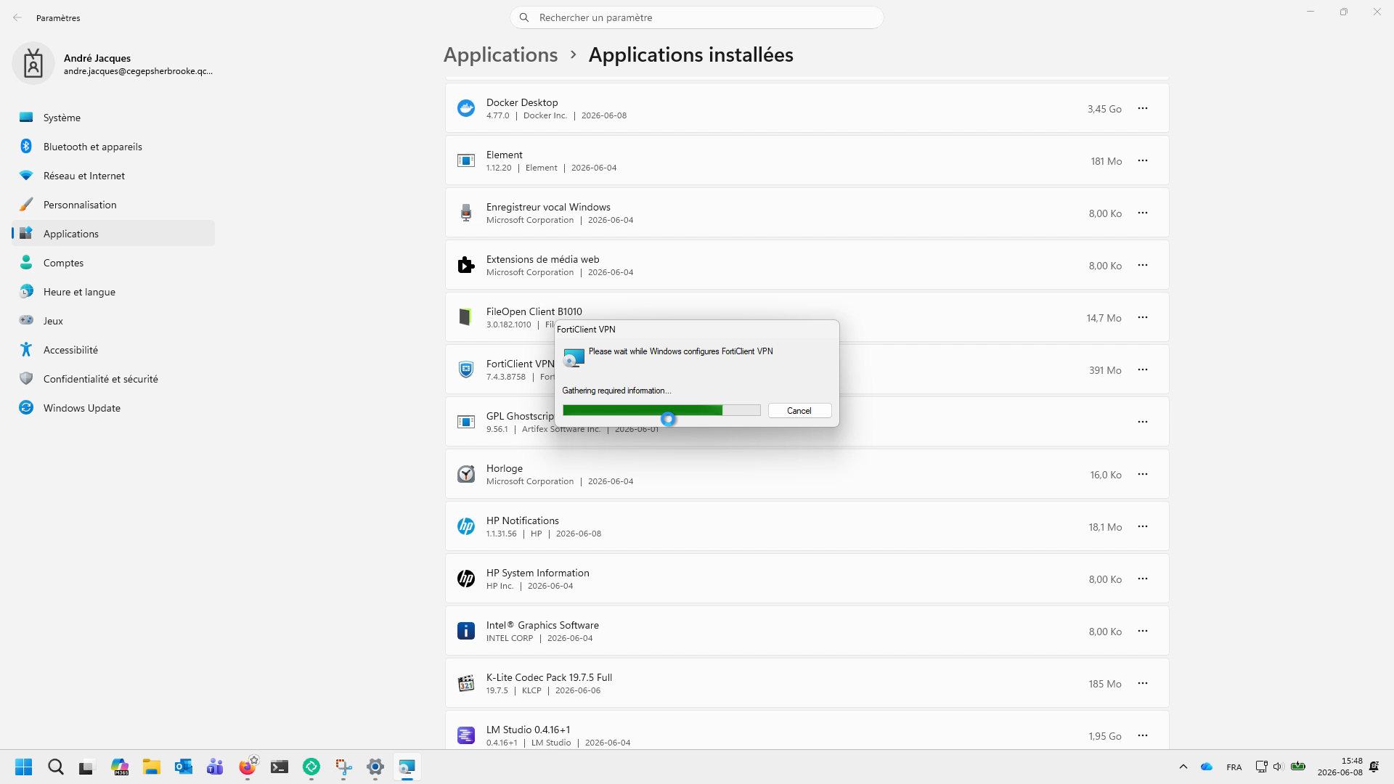Click the search magnifier icon in Settings
Screen dimensions: 1394x784
(524, 17)
